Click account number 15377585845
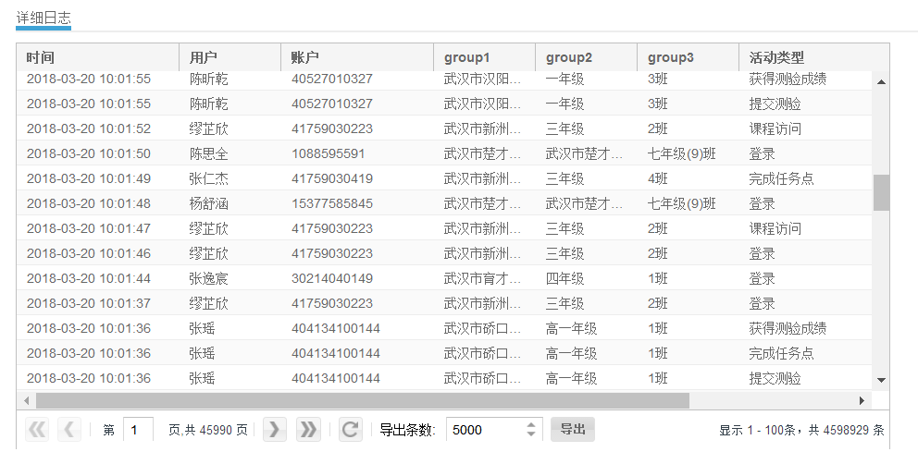Image resolution: width=918 pixels, height=452 pixels. click(x=332, y=203)
